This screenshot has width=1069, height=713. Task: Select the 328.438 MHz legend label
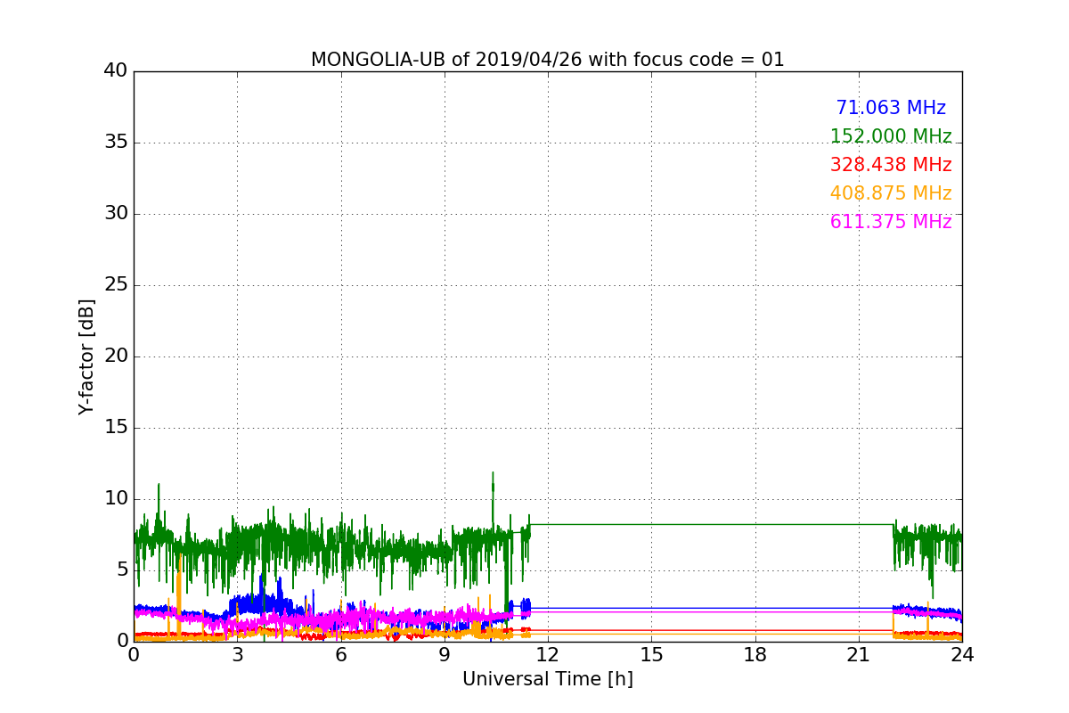point(891,165)
